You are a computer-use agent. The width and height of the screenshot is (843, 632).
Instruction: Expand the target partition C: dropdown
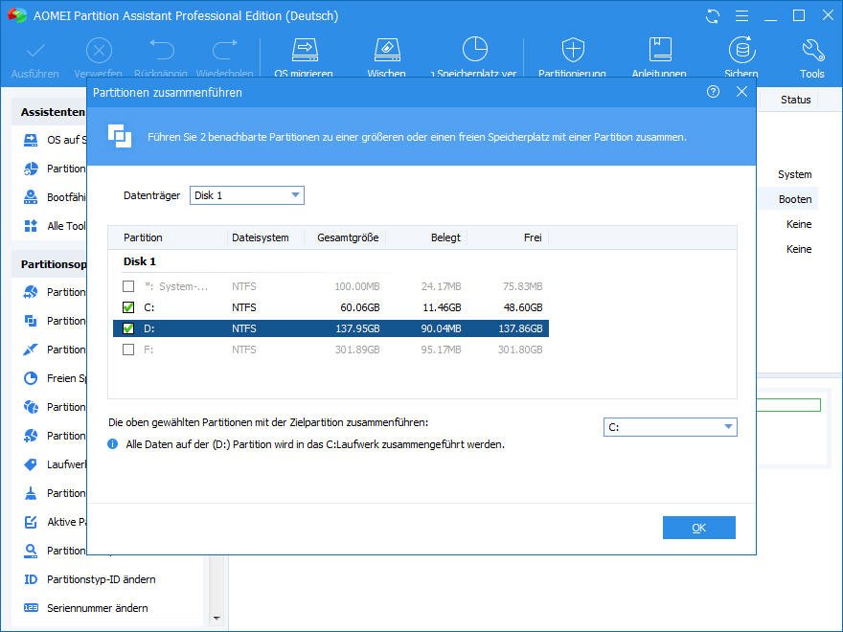click(x=670, y=427)
